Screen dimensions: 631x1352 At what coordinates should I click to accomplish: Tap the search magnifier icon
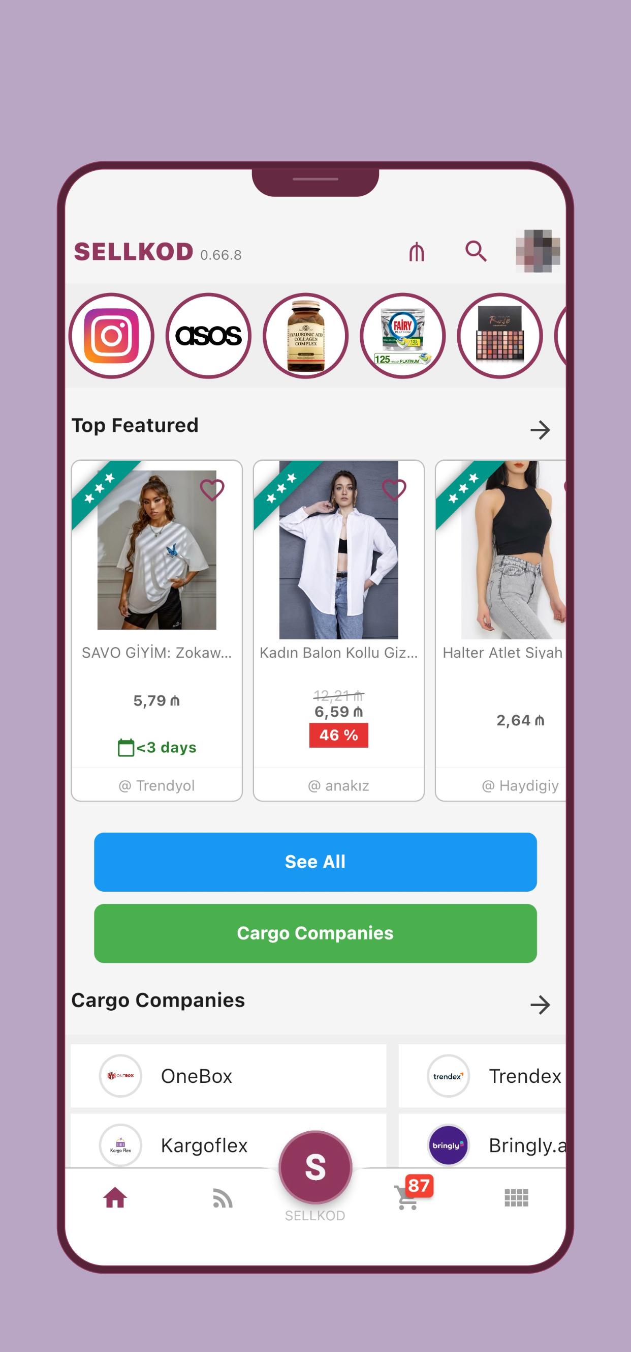click(x=476, y=251)
